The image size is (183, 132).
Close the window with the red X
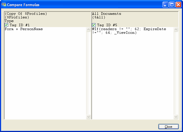point(178,4)
